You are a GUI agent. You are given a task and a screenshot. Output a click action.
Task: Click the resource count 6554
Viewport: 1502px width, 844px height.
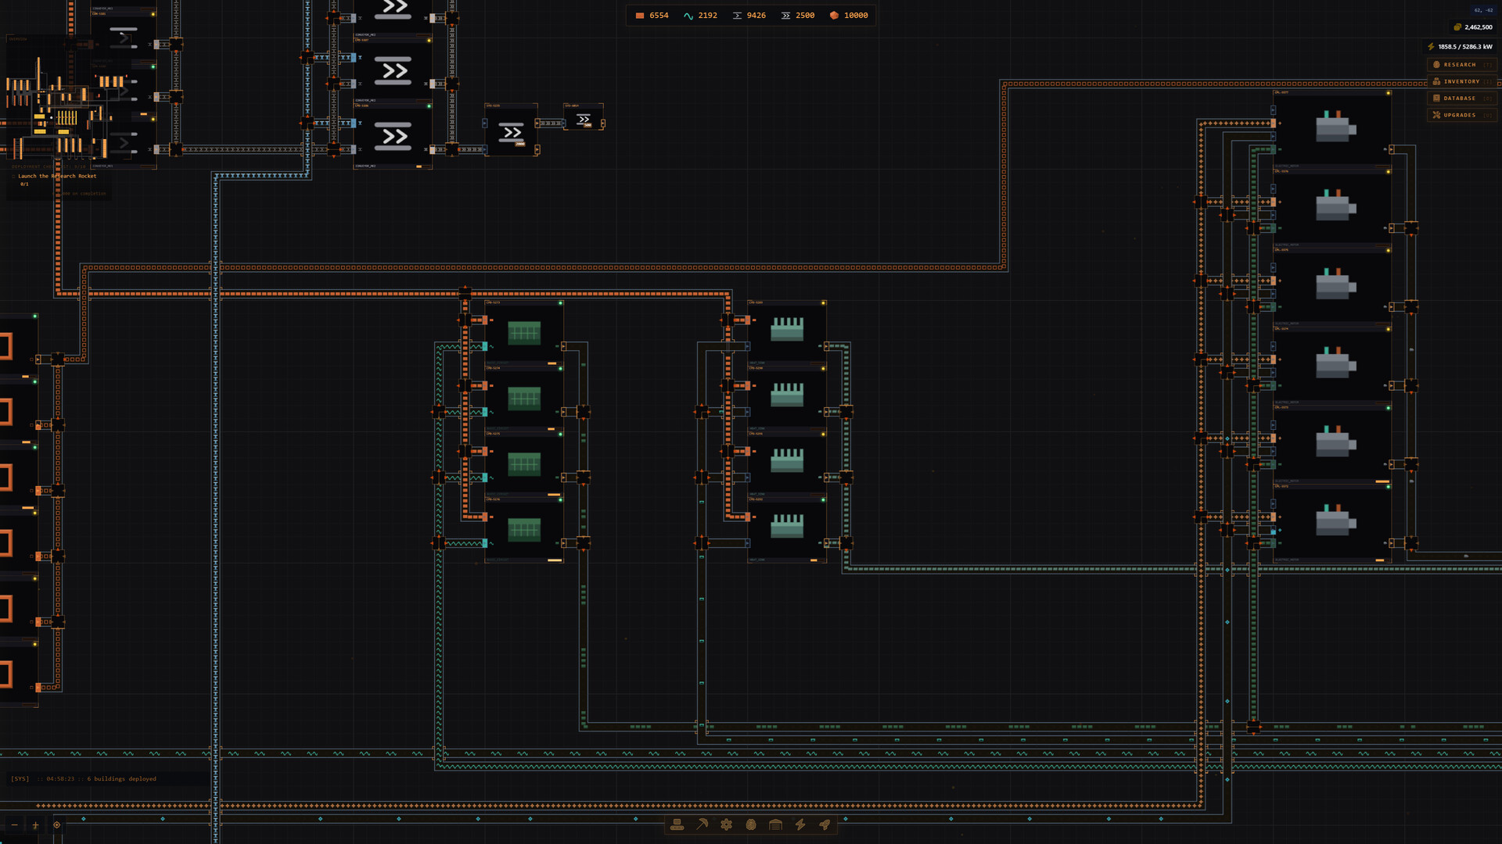click(659, 16)
